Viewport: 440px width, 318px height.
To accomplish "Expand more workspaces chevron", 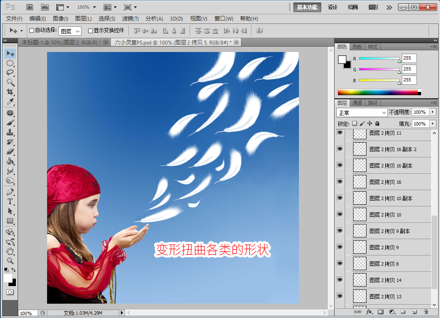I will tap(389, 8).
